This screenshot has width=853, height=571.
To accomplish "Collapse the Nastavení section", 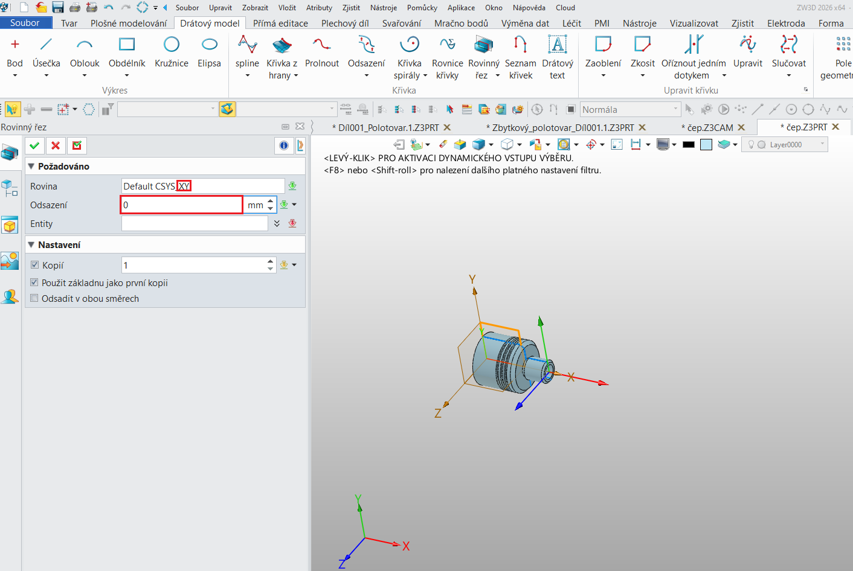I will pos(31,244).
